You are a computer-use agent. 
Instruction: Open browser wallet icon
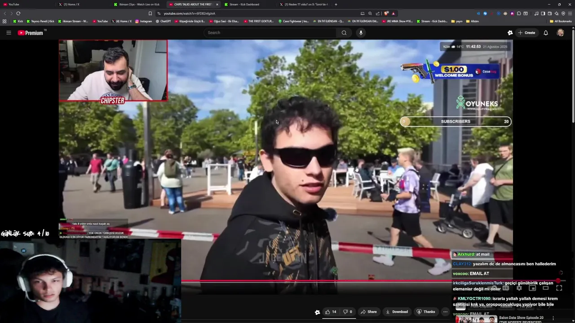click(549, 13)
